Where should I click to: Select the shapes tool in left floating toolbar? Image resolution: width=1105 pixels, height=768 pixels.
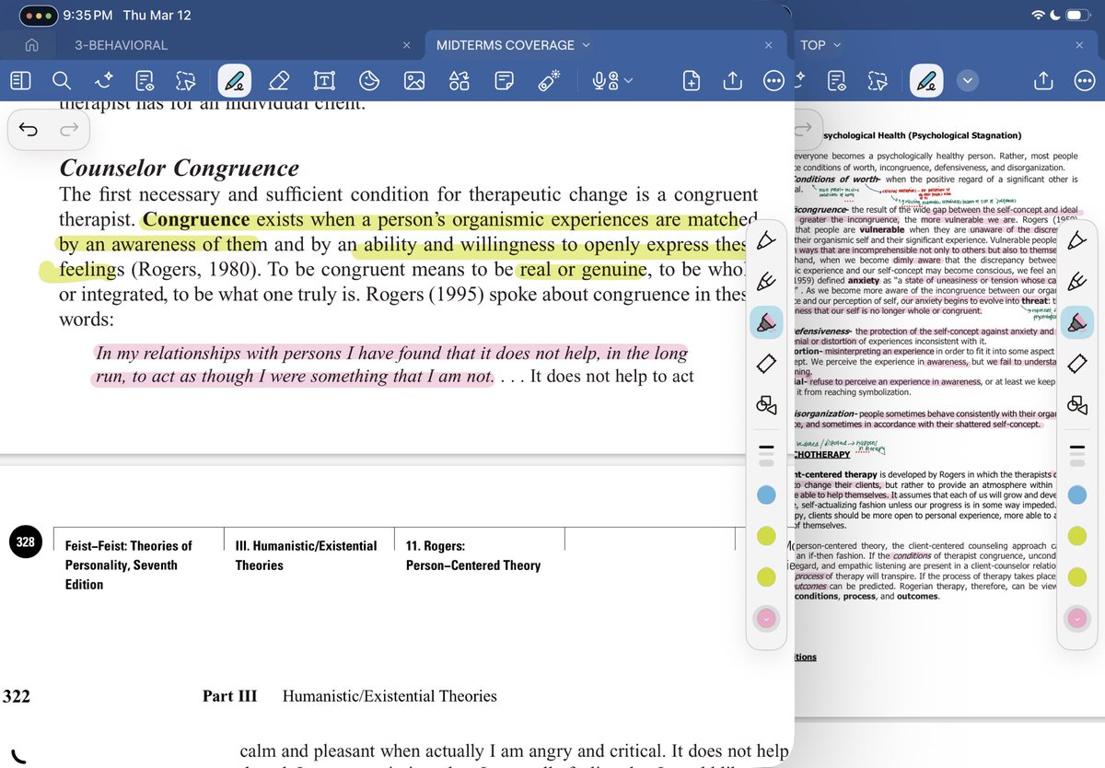point(766,404)
